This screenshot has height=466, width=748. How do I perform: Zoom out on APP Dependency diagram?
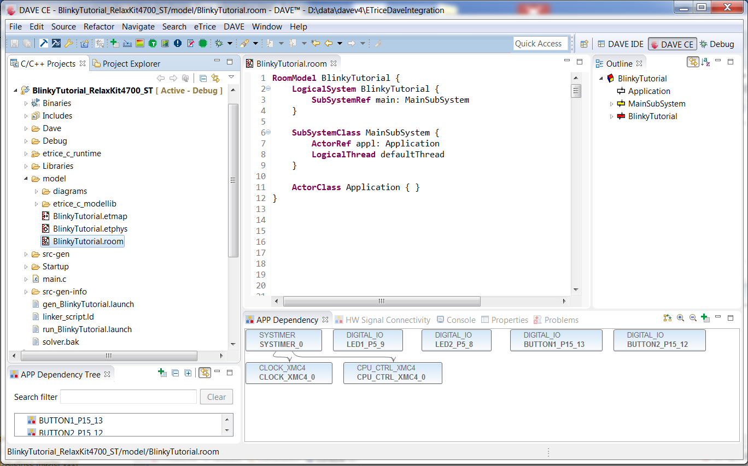693,318
